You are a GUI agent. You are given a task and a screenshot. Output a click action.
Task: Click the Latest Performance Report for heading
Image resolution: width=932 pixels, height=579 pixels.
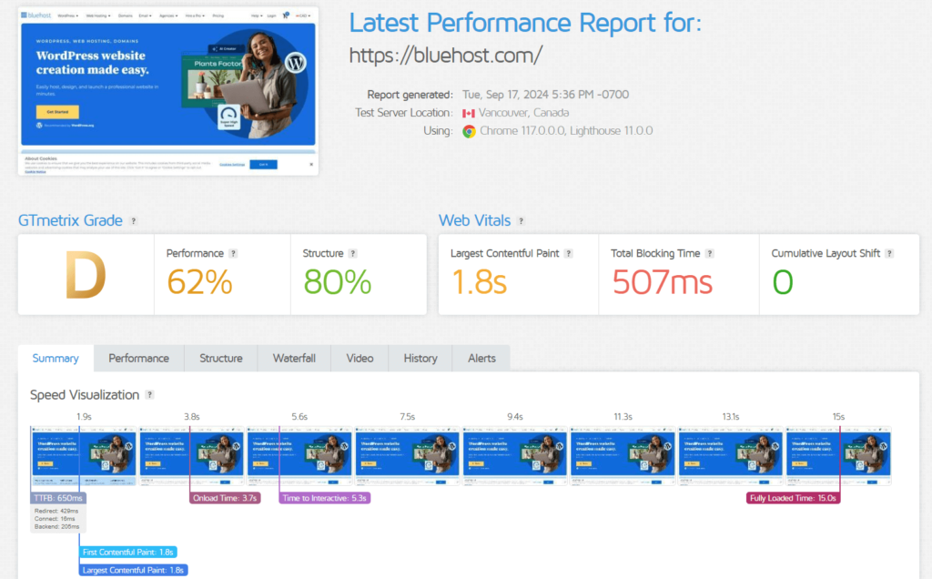(525, 23)
